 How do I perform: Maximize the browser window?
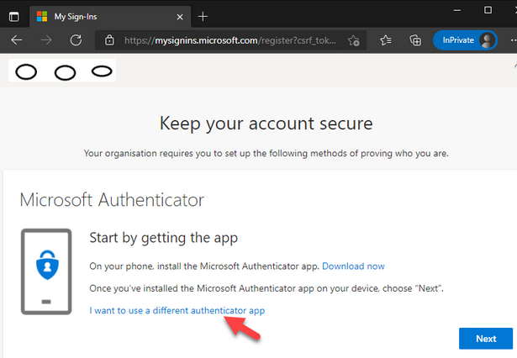[488, 10]
